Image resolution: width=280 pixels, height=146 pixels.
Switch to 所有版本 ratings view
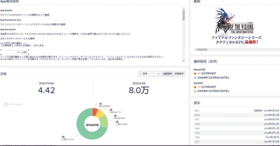[179, 74]
